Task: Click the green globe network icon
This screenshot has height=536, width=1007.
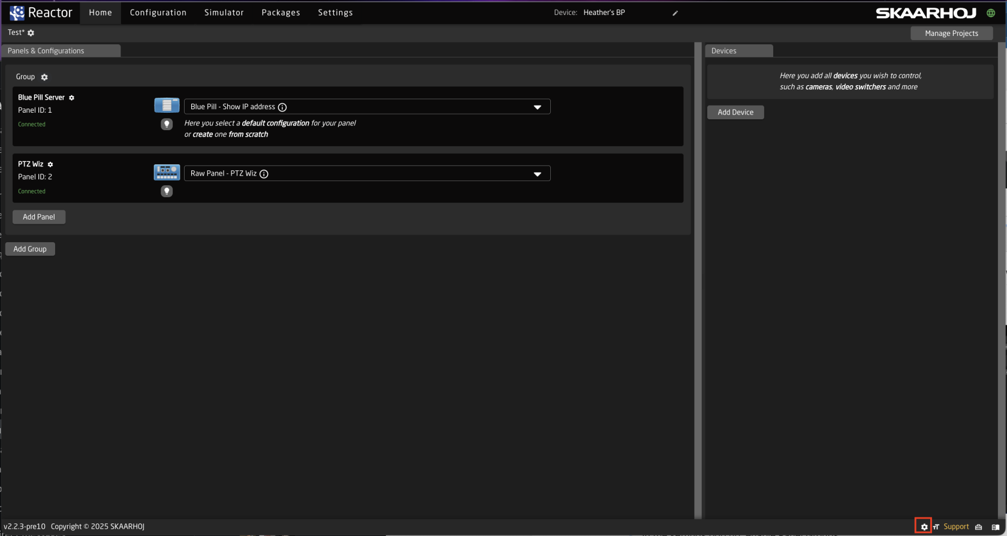Action: click(x=991, y=13)
